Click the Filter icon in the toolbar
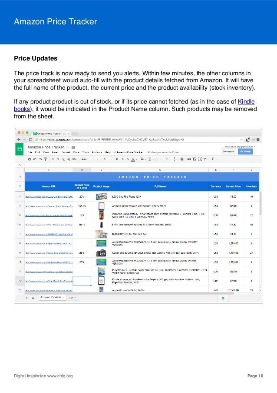This screenshot has height=393, width=277. click(x=205, y=159)
